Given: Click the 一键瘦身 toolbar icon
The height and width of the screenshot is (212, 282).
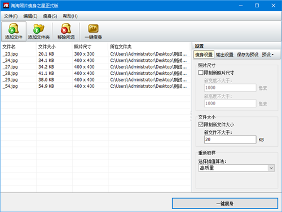Looking at the screenshot, I should coord(93,29).
